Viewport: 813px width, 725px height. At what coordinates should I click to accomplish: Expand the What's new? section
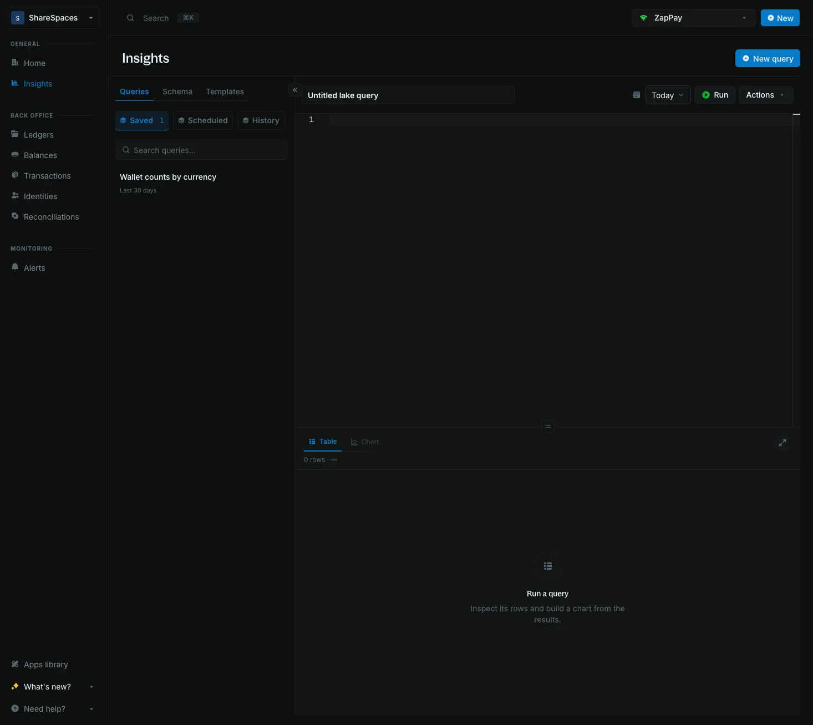(53, 687)
